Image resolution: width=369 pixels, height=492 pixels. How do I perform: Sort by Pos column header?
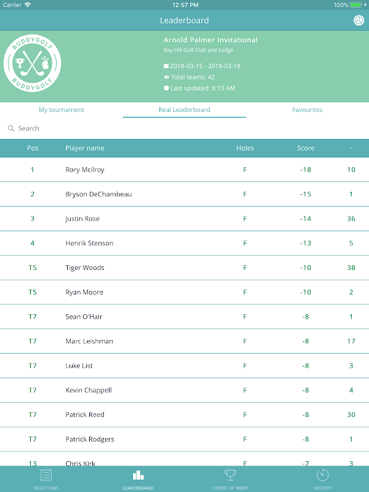tap(33, 148)
